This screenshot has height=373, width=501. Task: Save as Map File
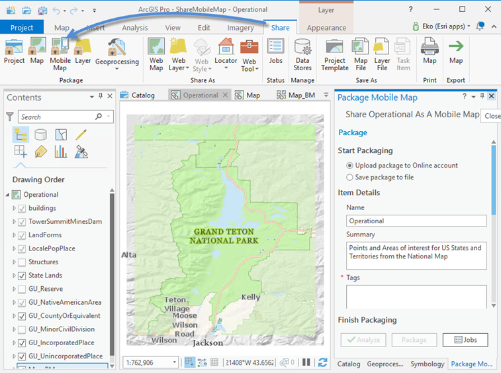(x=361, y=54)
